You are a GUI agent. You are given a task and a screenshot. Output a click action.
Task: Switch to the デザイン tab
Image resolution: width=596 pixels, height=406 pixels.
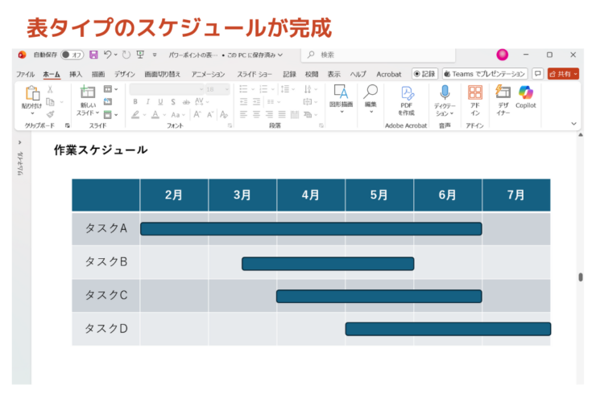(125, 74)
